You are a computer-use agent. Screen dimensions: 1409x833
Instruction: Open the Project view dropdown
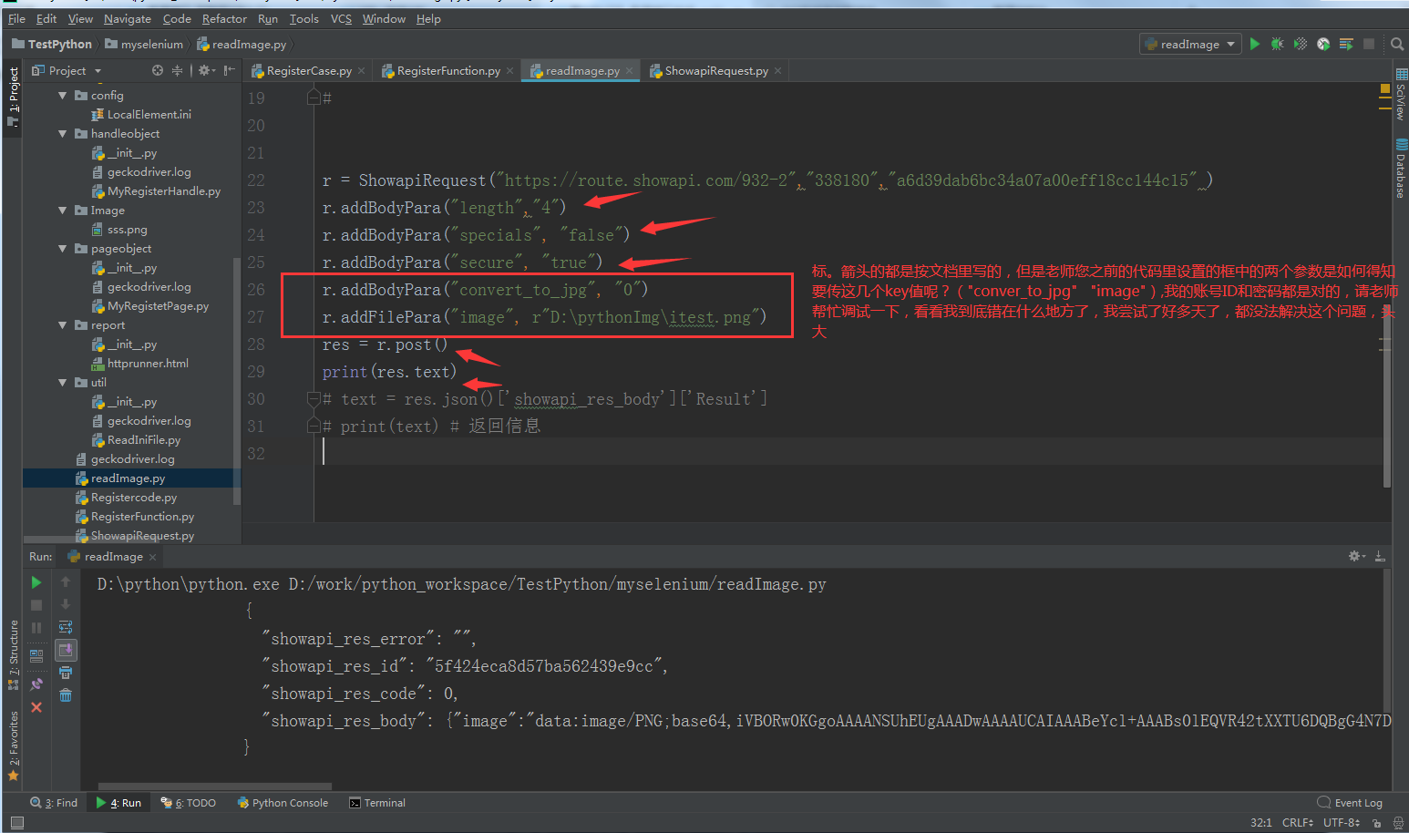[x=67, y=70]
